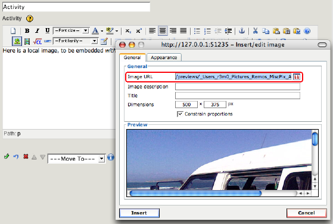This screenshot has width=333, height=224.
Task: Apply subscript formatting
Action: click(x=128, y=31)
